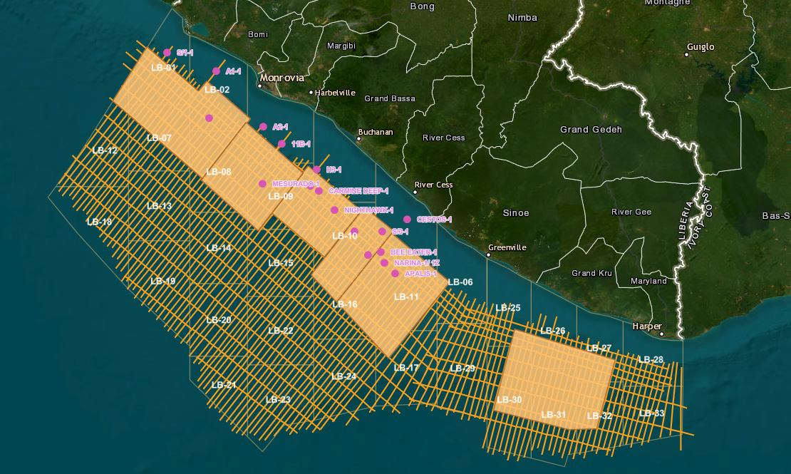Click the LB-09 block label

pos(281,196)
